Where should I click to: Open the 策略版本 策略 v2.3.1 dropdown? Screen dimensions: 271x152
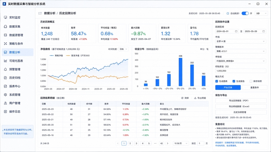point(241,51)
